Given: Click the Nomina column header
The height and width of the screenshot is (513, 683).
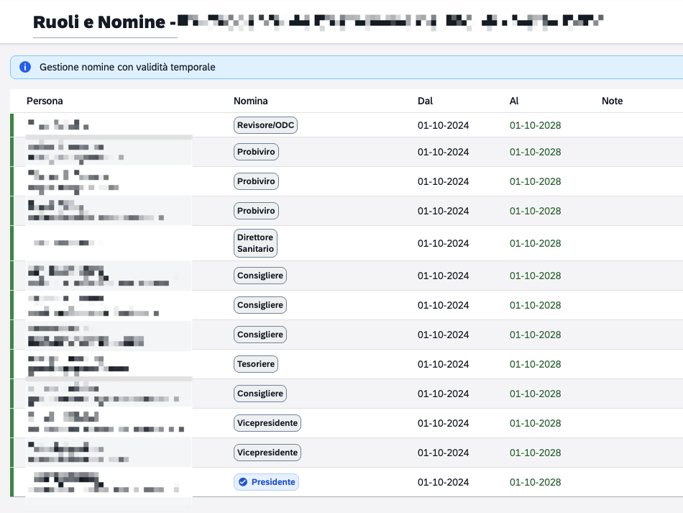Looking at the screenshot, I should coord(250,101).
